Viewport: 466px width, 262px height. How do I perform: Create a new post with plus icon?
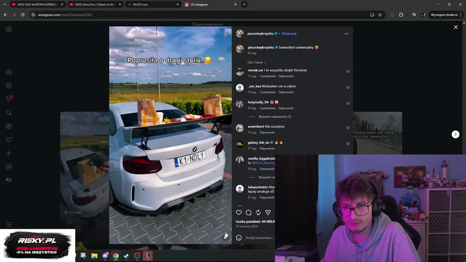click(x=9, y=154)
